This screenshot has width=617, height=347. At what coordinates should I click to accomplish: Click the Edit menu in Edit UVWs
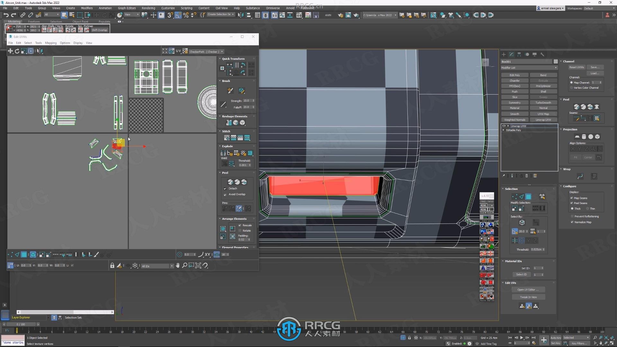(x=18, y=43)
